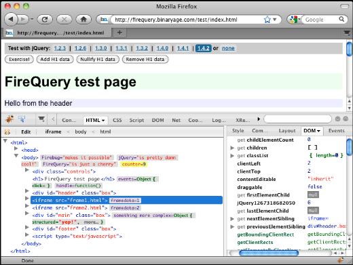Click the search magnifier icon
The image size is (353, 265).
[341, 20]
